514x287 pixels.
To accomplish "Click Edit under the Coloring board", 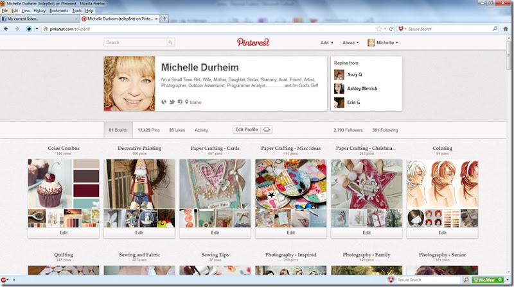I will click(x=442, y=233).
